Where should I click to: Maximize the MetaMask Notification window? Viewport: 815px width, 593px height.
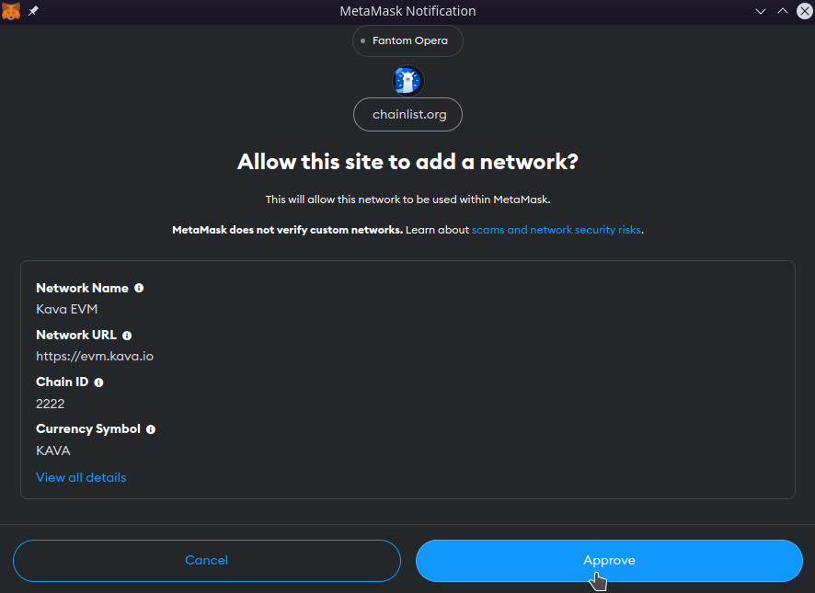click(x=782, y=11)
